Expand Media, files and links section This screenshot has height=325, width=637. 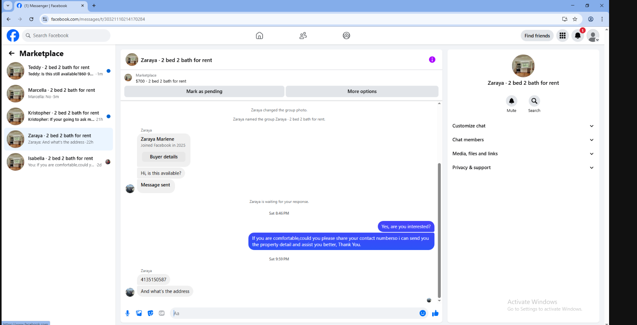523,154
